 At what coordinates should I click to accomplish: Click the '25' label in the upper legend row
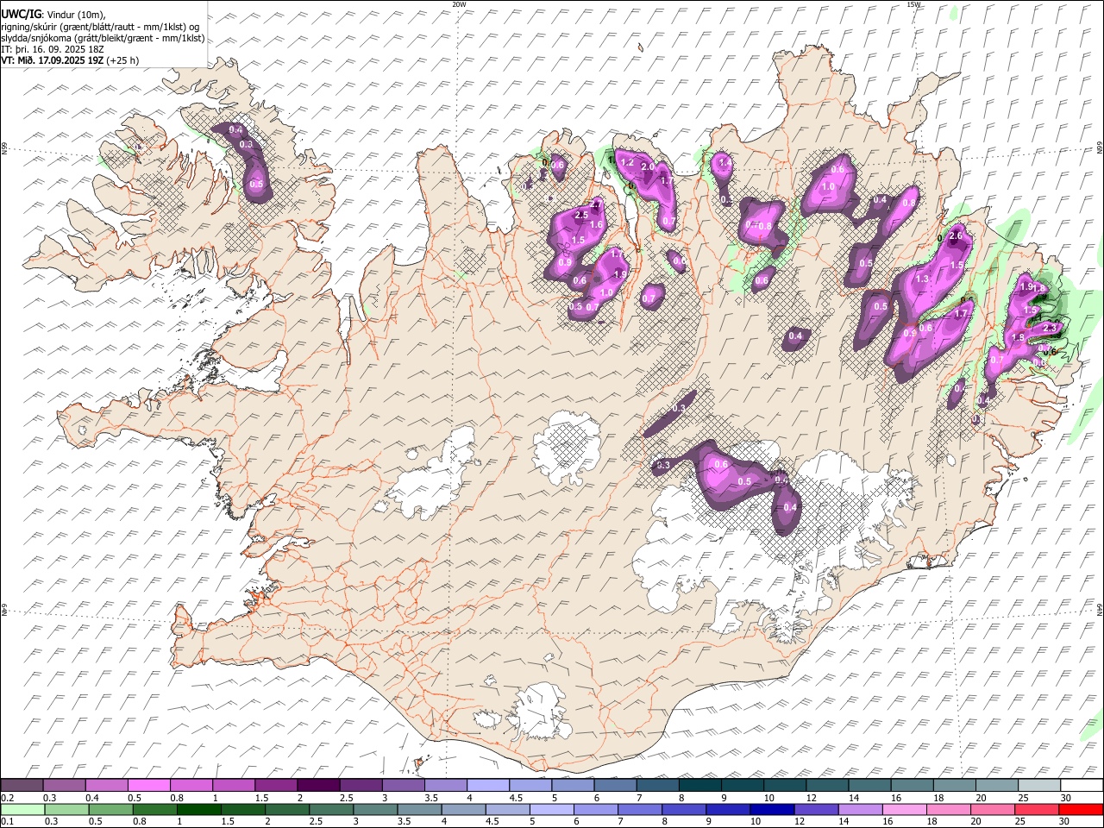(1022, 799)
